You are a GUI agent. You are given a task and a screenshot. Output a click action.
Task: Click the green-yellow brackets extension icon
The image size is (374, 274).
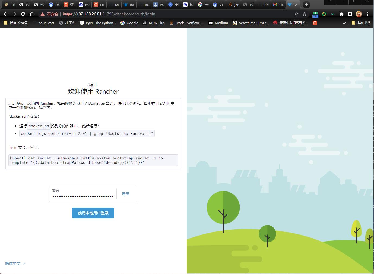point(324,14)
